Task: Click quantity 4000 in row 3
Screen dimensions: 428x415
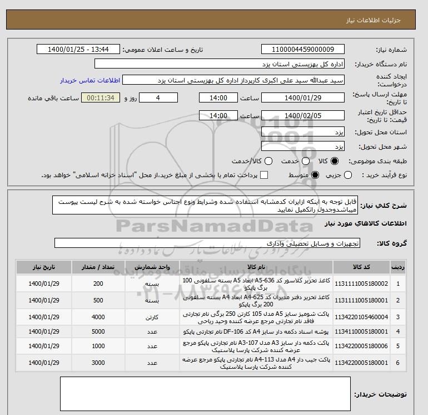Action: [x=98, y=317]
